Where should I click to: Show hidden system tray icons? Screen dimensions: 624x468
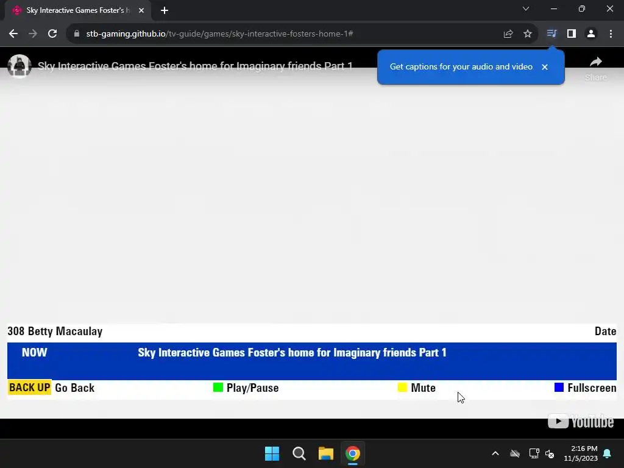495,453
